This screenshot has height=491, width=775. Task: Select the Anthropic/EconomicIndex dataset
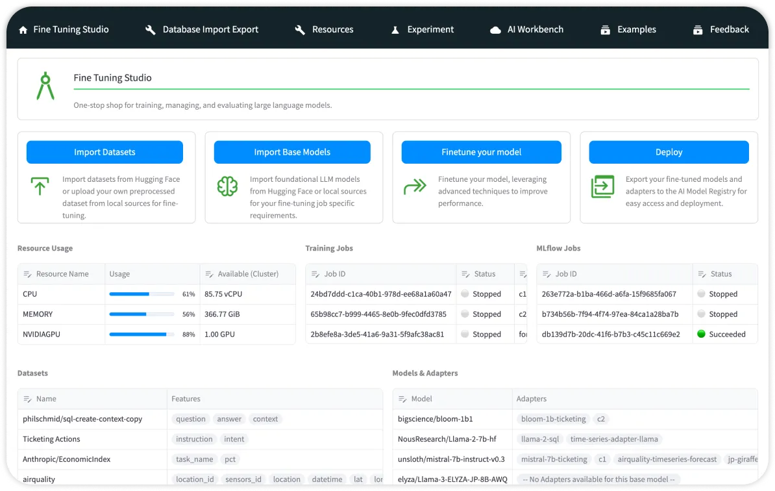tap(67, 459)
